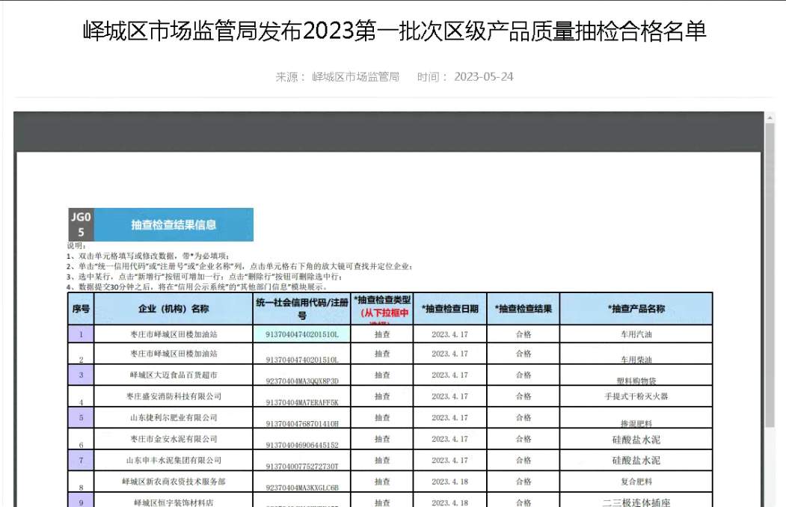Click the credit code '91370404MA7ERAFF5K'
The width and height of the screenshot is (786, 507).
click(x=302, y=402)
